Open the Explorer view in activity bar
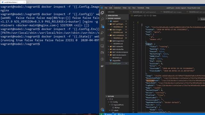The image size is (205, 115). click(102, 13)
